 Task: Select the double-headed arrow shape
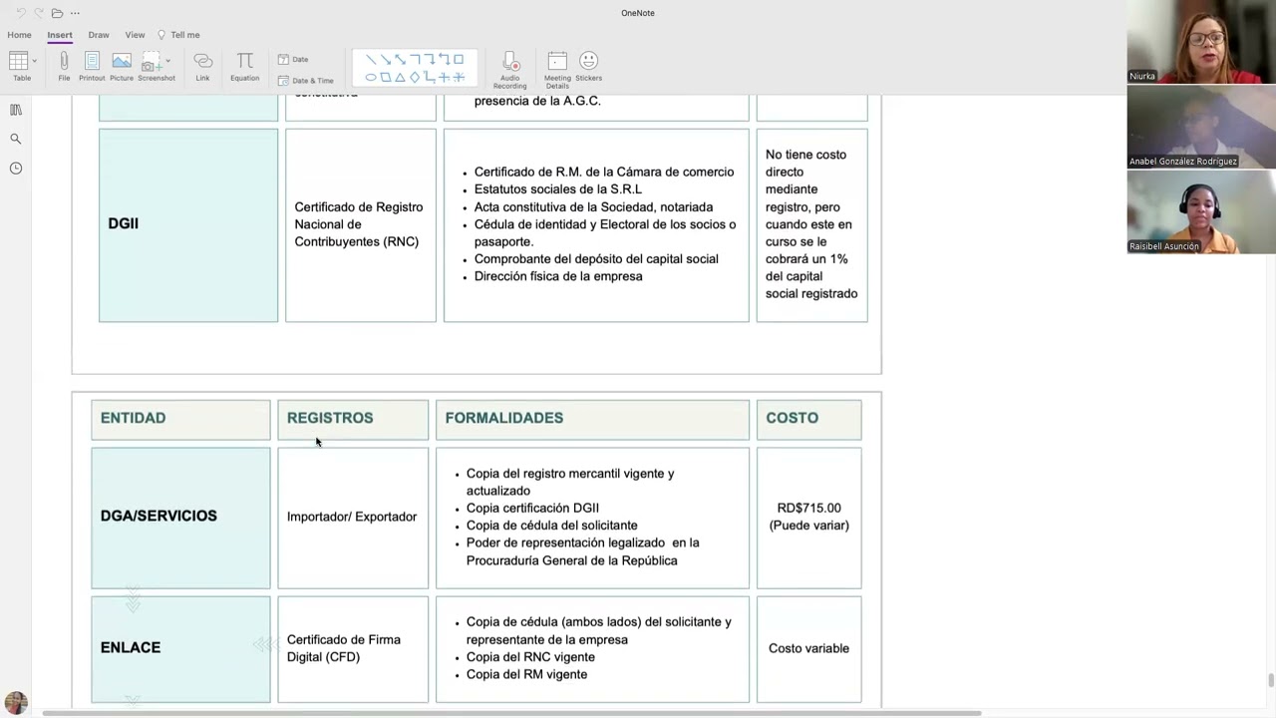click(400, 60)
